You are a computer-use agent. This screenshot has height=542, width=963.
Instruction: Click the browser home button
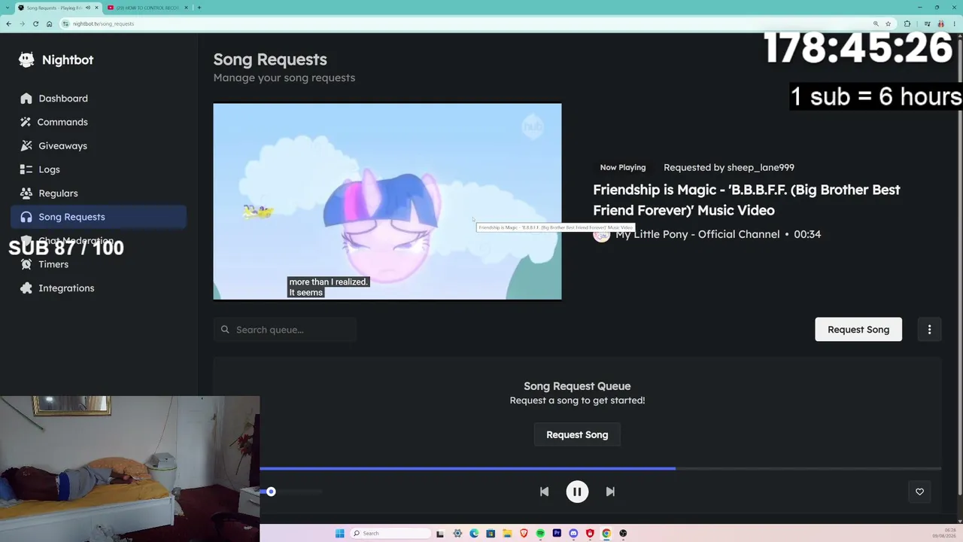(x=50, y=23)
